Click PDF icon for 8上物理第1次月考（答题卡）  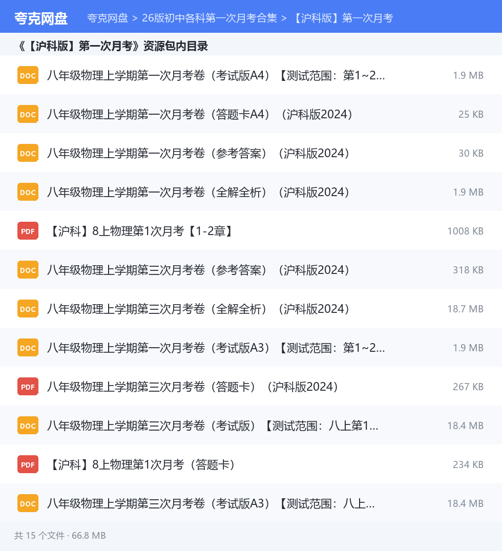(x=28, y=464)
